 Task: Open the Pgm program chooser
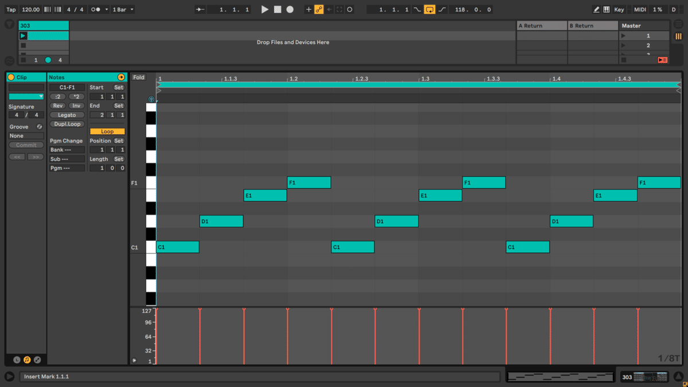point(67,169)
